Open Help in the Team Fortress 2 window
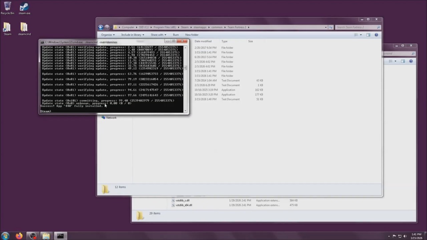Screen dimensions: 427x240 (x=376, y=35)
